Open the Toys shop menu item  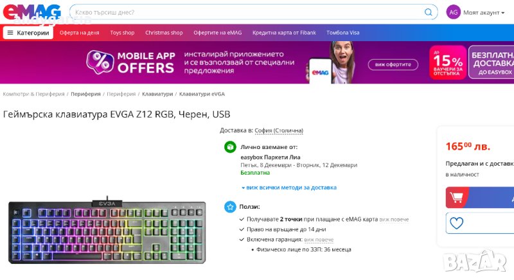click(122, 33)
